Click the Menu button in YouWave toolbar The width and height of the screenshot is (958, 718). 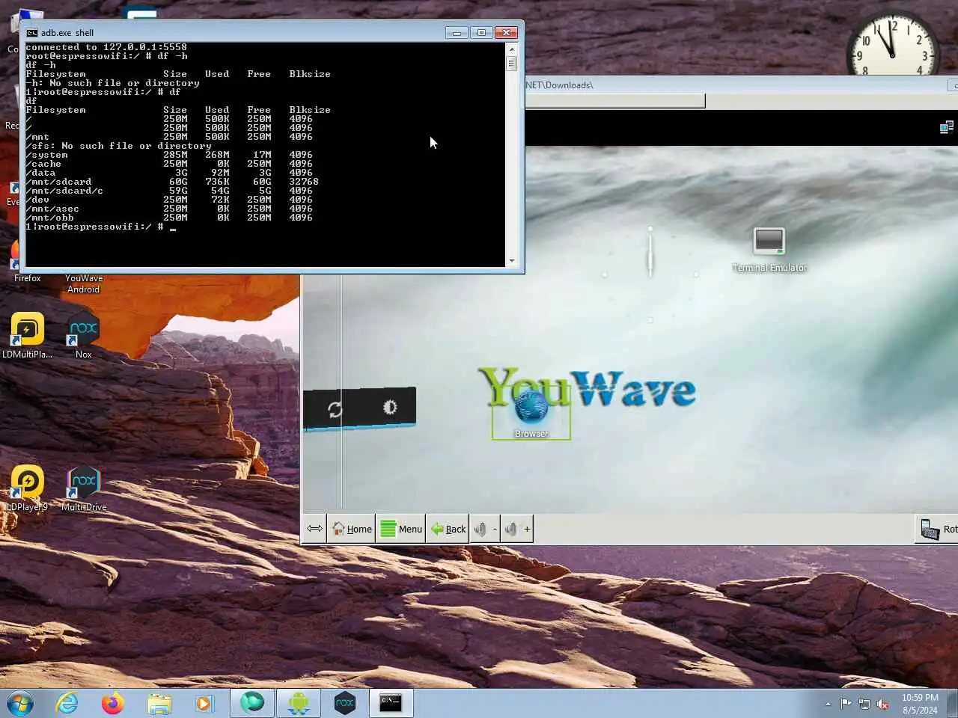(401, 529)
